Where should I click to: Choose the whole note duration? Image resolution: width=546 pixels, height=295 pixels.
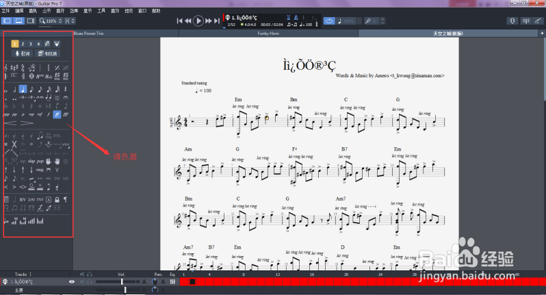6,90
